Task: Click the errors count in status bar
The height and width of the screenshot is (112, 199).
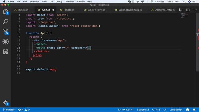Action: click(x=21, y=110)
